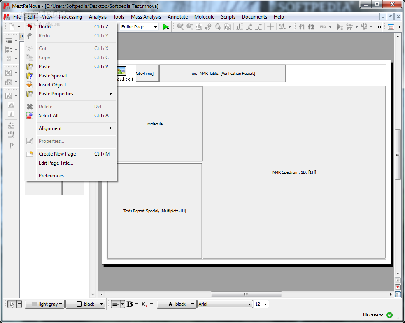Expand the Bold style dropdown arrow
The width and height of the screenshot is (405, 323).
pyautogui.click(x=137, y=304)
